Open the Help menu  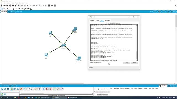pyautogui.click(x=27, y=3)
